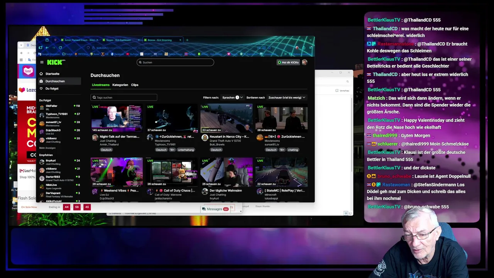This screenshot has width=494, height=278.
Task: Open the Kick hamburger menu icon
Action: pos(42,62)
